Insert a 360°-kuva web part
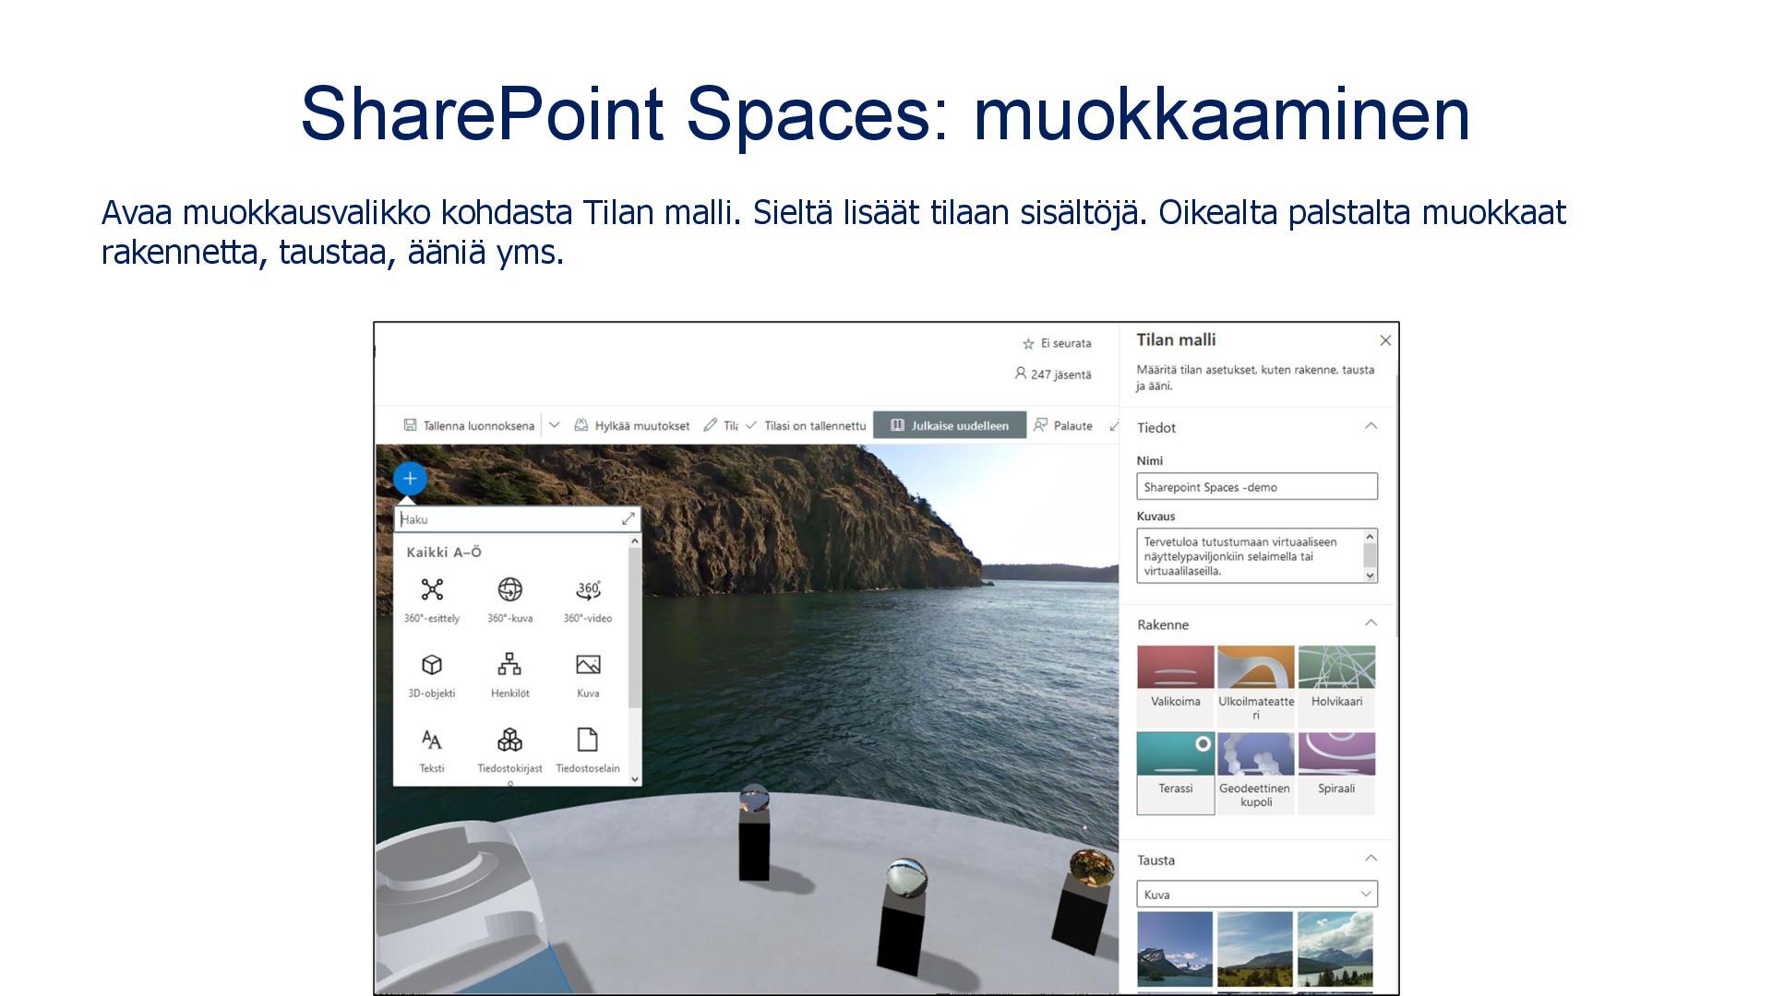 click(x=509, y=599)
